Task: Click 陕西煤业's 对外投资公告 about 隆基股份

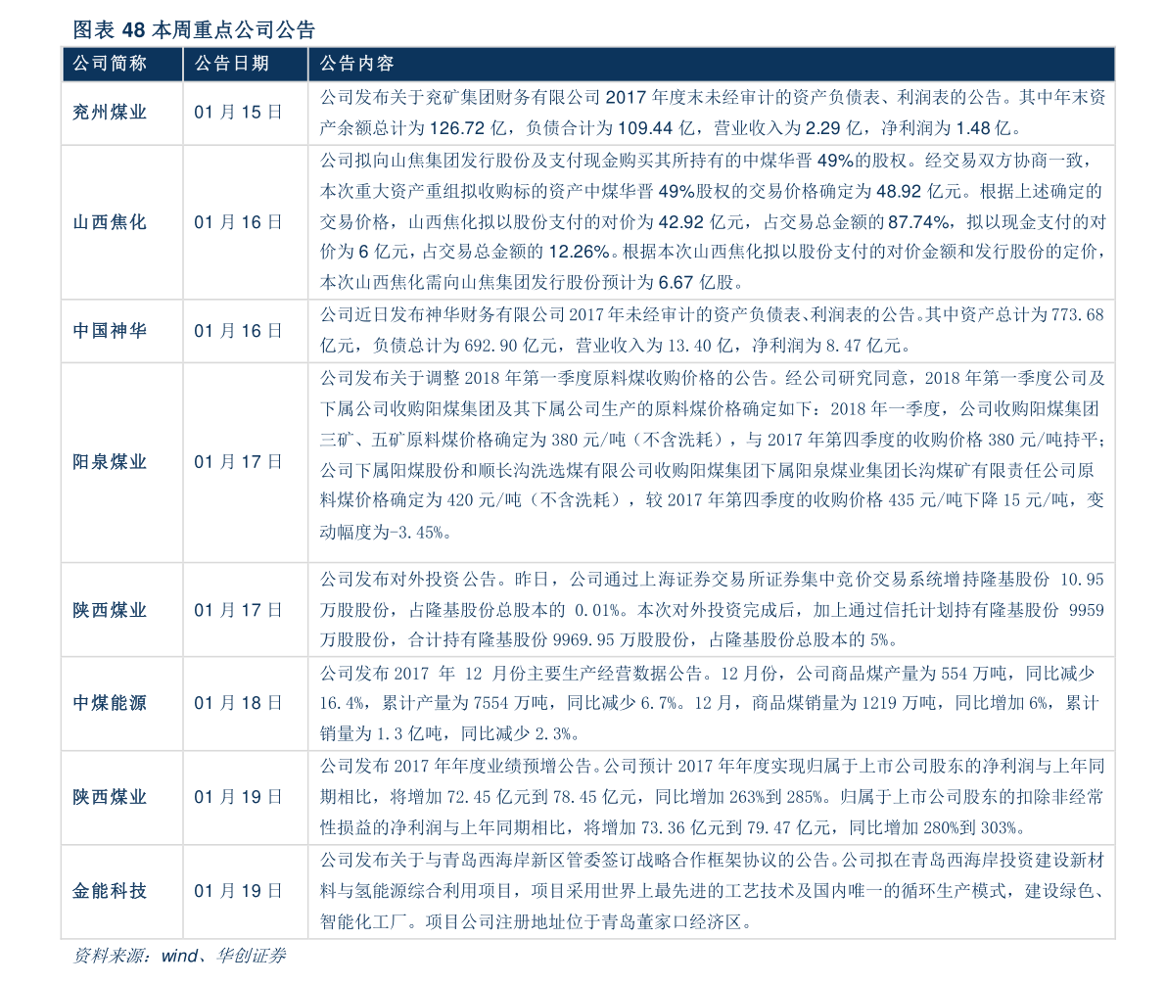Action: 712,610
